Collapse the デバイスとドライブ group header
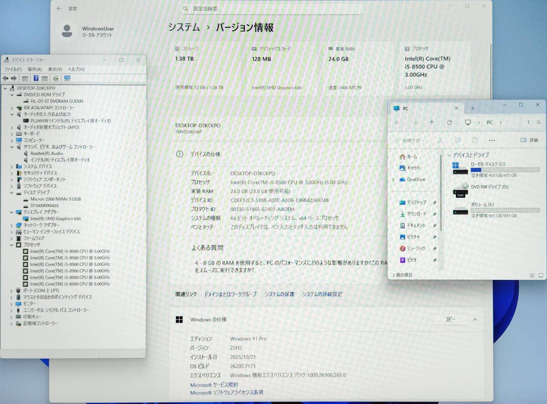 pyautogui.click(x=449, y=155)
